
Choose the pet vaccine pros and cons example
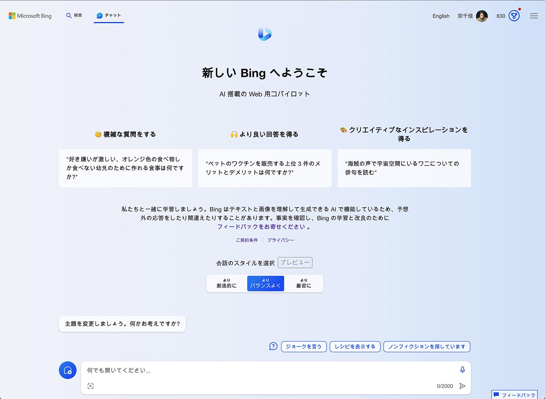click(x=265, y=168)
